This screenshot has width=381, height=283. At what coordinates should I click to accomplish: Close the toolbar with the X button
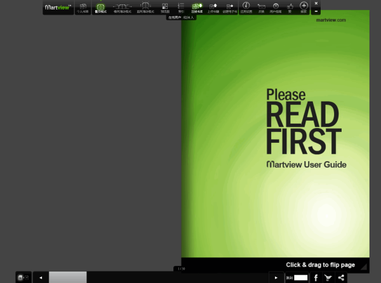point(316,3)
